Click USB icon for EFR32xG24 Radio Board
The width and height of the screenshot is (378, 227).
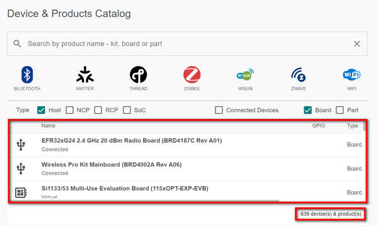(21, 145)
